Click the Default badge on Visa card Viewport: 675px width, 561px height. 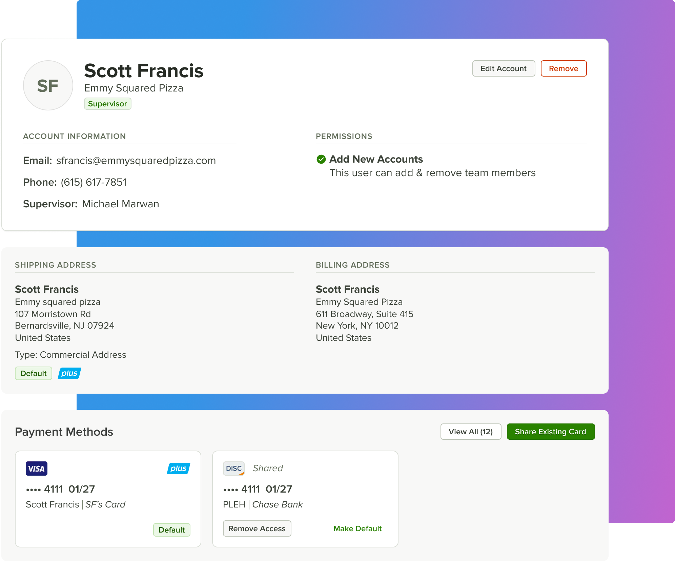(171, 530)
